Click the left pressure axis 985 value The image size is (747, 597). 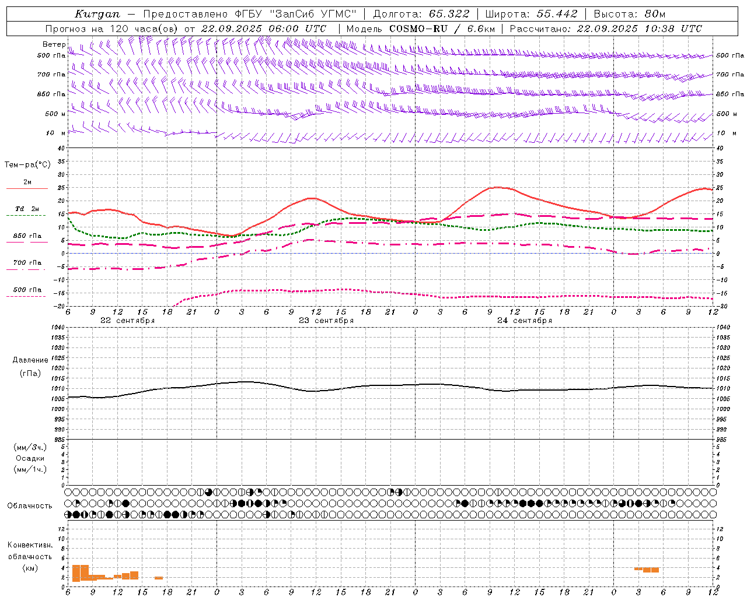[58, 439]
